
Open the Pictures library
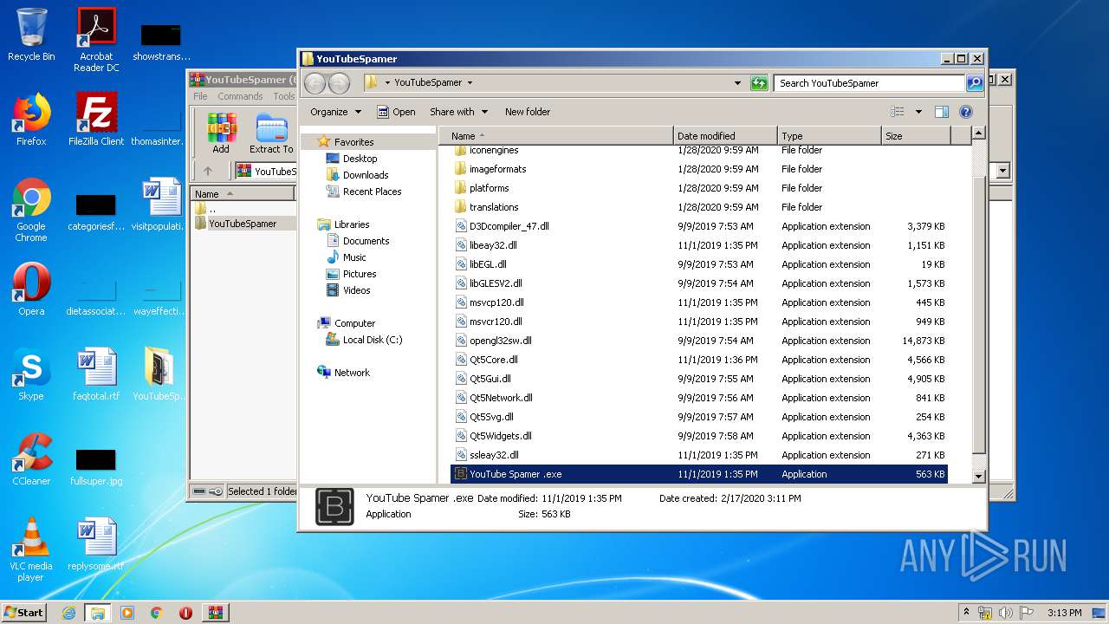pos(360,274)
